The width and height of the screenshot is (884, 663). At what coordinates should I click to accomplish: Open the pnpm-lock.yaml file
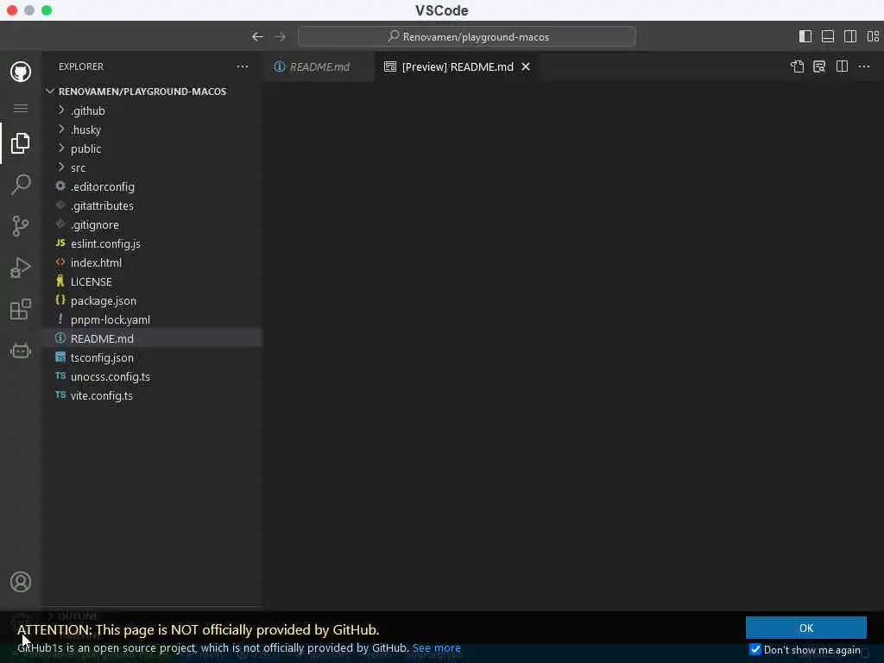(x=151, y=319)
